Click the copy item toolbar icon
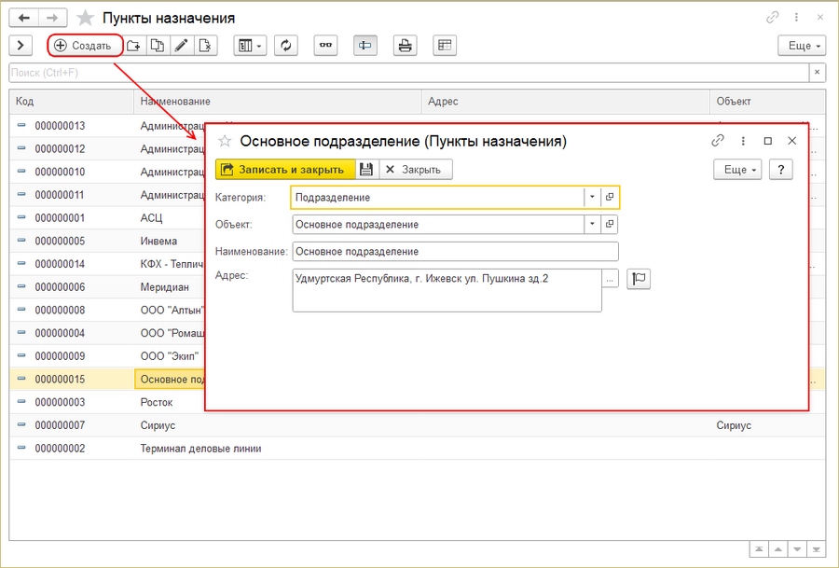Screen dimensions: 839x568 [x=158, y=46]
